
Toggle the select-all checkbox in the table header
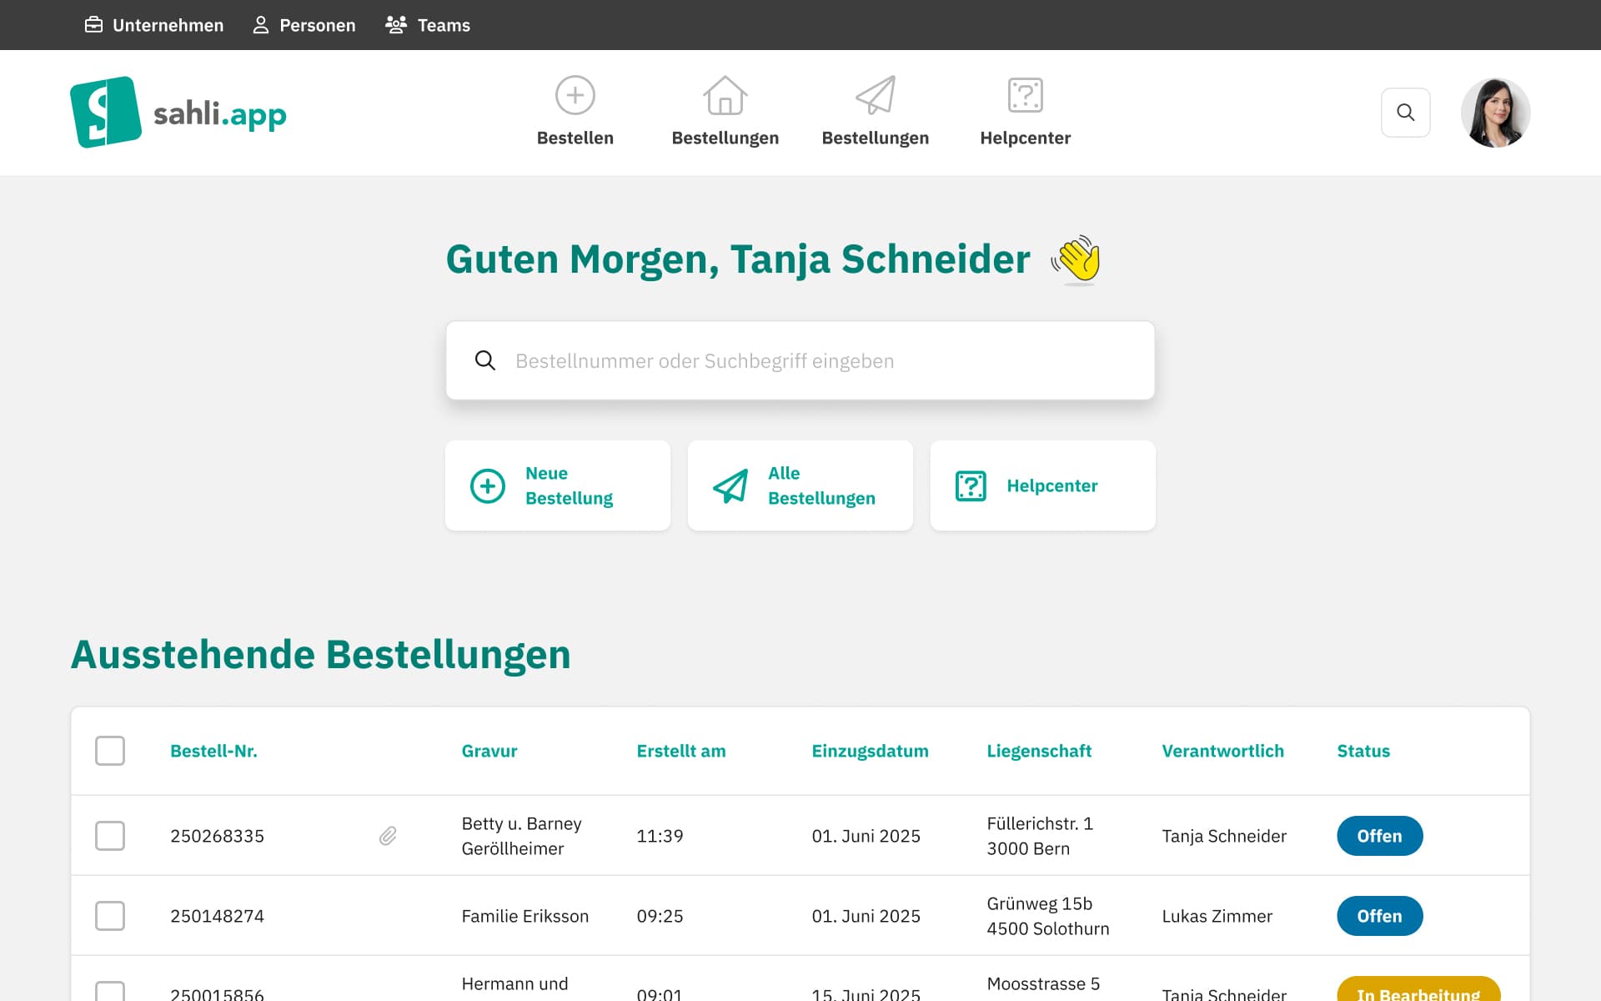[x=109, y=751]
